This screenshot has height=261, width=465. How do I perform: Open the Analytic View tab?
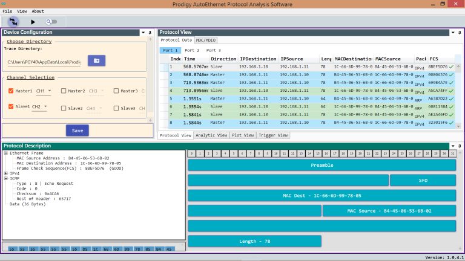tap(211, 135)
